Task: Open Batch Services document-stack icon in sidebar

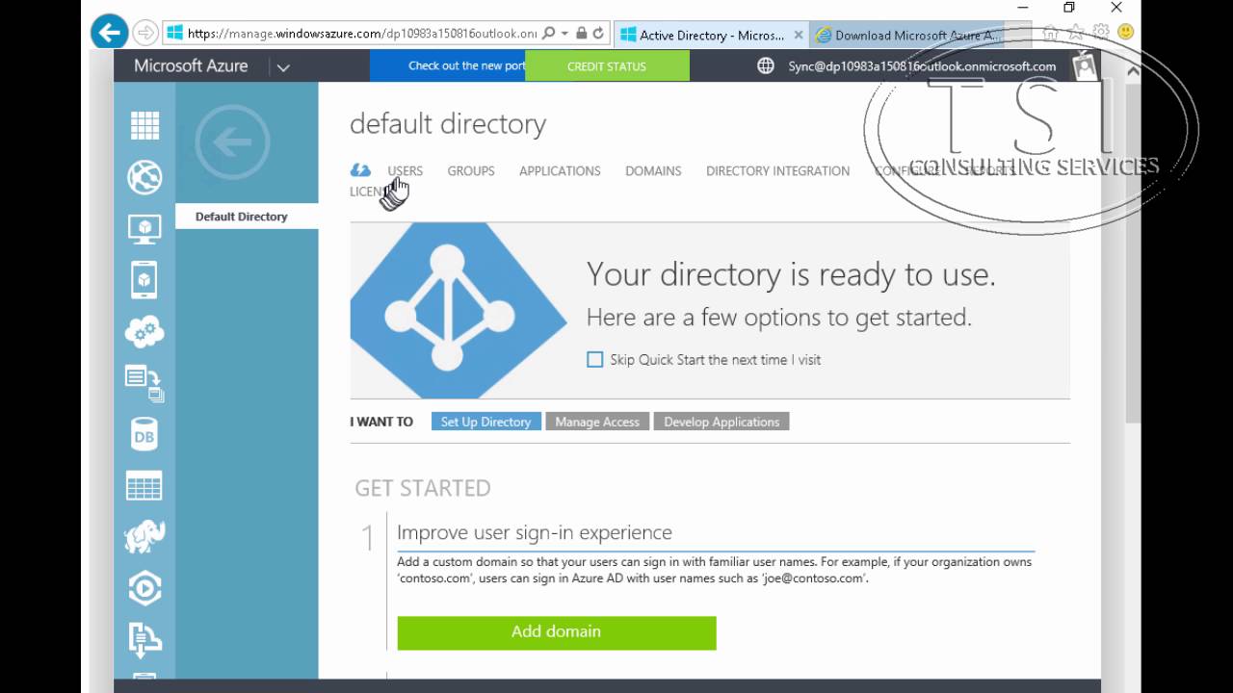Action: 144,383
